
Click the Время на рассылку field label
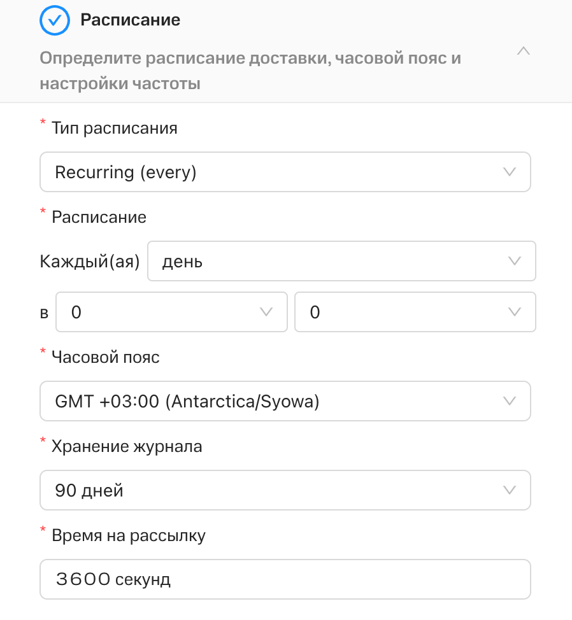click(129, 536)
